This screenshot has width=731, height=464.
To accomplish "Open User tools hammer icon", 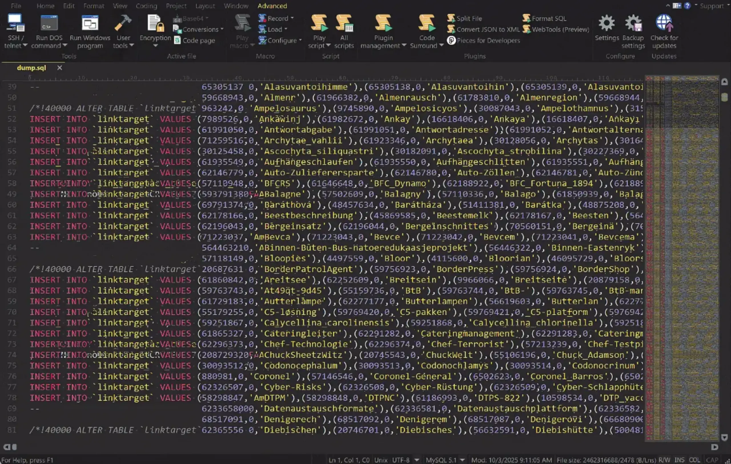I will [123, 23].
